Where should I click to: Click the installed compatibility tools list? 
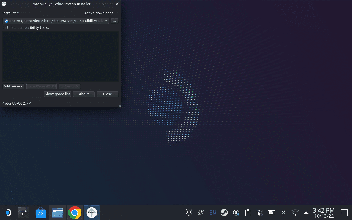pyautogui.click(x=61, y=56)
